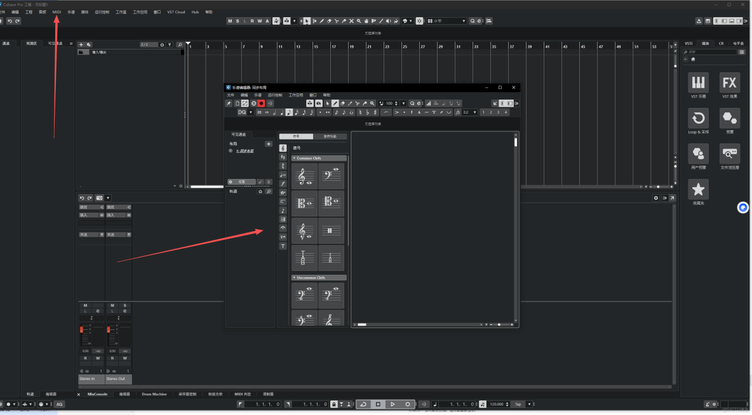
Task: Toggle global Mute state M in main toolbar
Action: tap(230, 21)
